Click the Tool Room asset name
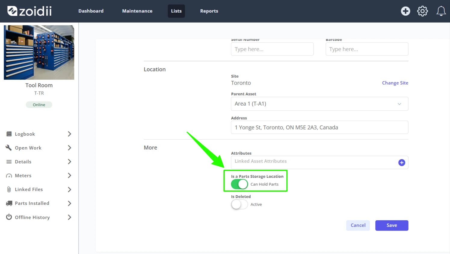 pyautogui.click(x=39, y=85)
